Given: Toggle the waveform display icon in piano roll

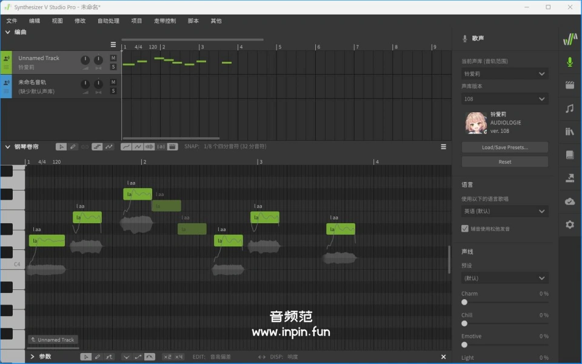Looking at the screenshot, I should [149, 147].
